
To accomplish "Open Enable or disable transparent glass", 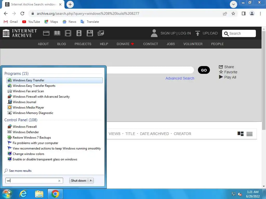I will 42,159.
